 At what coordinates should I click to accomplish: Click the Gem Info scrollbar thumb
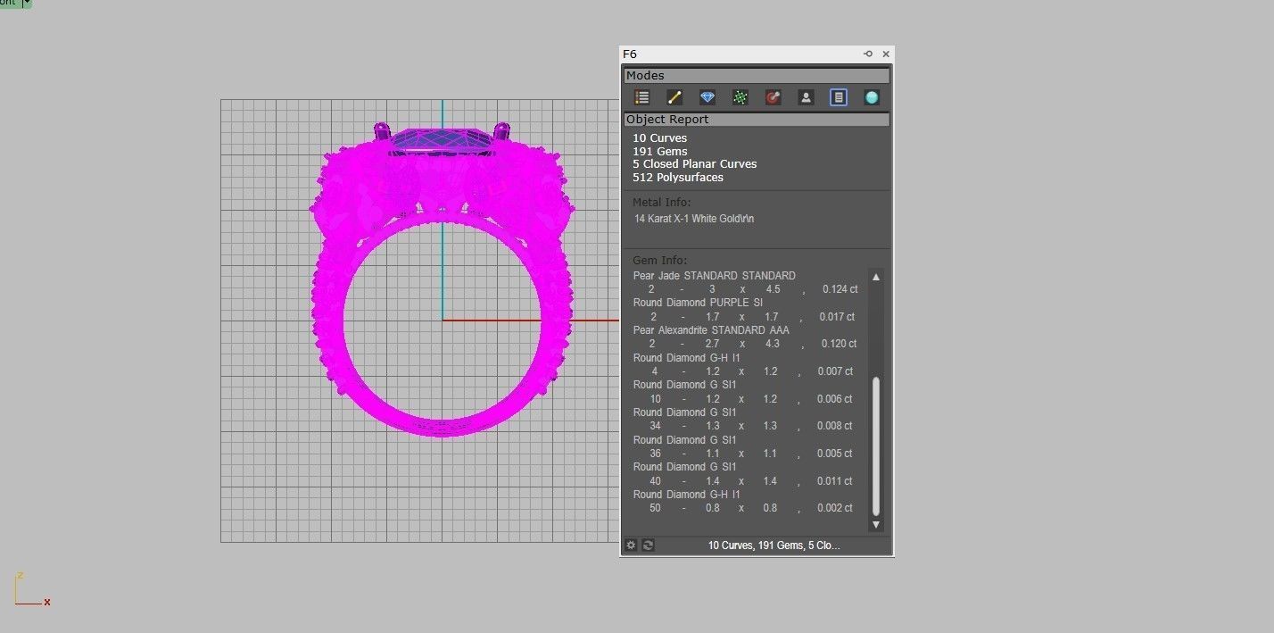click(876, 446)
